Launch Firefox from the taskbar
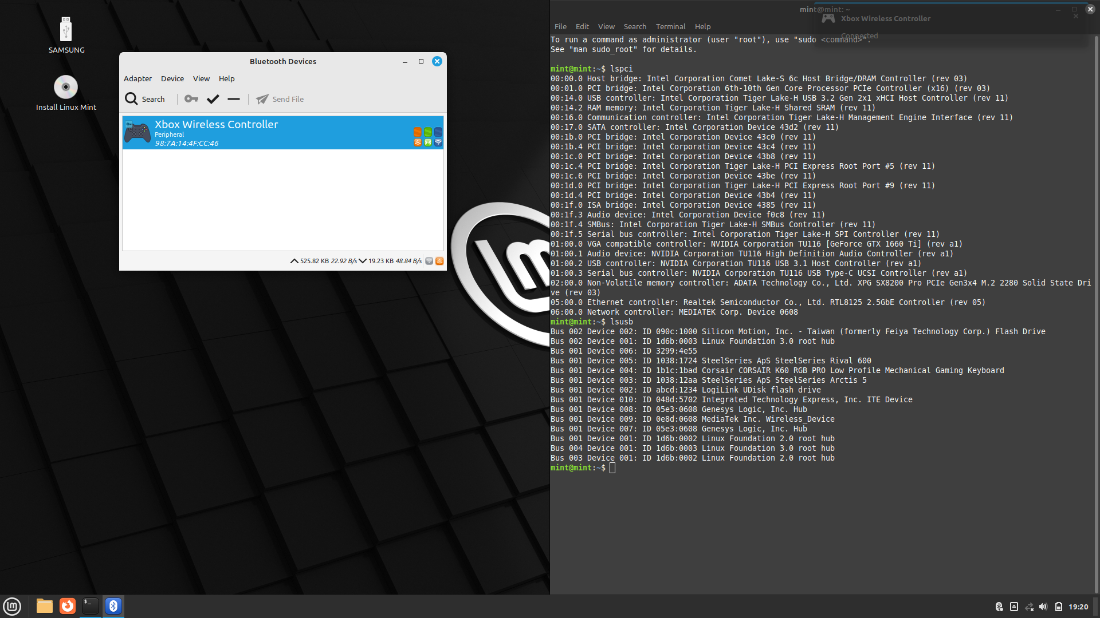Image resolution: width=1100 pixels, height=618 pixels. pos(68,606)
